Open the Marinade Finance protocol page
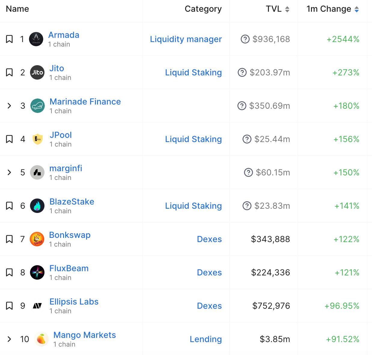The height and width of the screenshot is (355, 372). click(85, 102)
